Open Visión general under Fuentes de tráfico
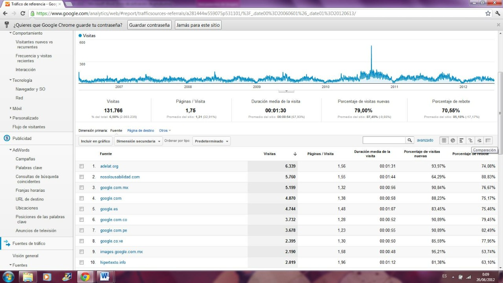The height and width of the screenshot is (283, 503). coord(26,256)
